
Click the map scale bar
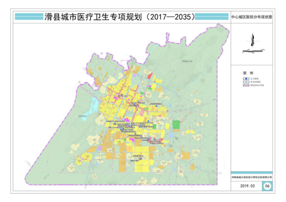pyautogui.click(x=253, y=51)
